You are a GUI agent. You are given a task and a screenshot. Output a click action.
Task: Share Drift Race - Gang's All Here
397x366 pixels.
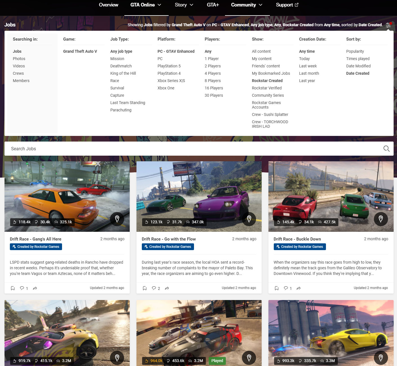tap(35, 288)
